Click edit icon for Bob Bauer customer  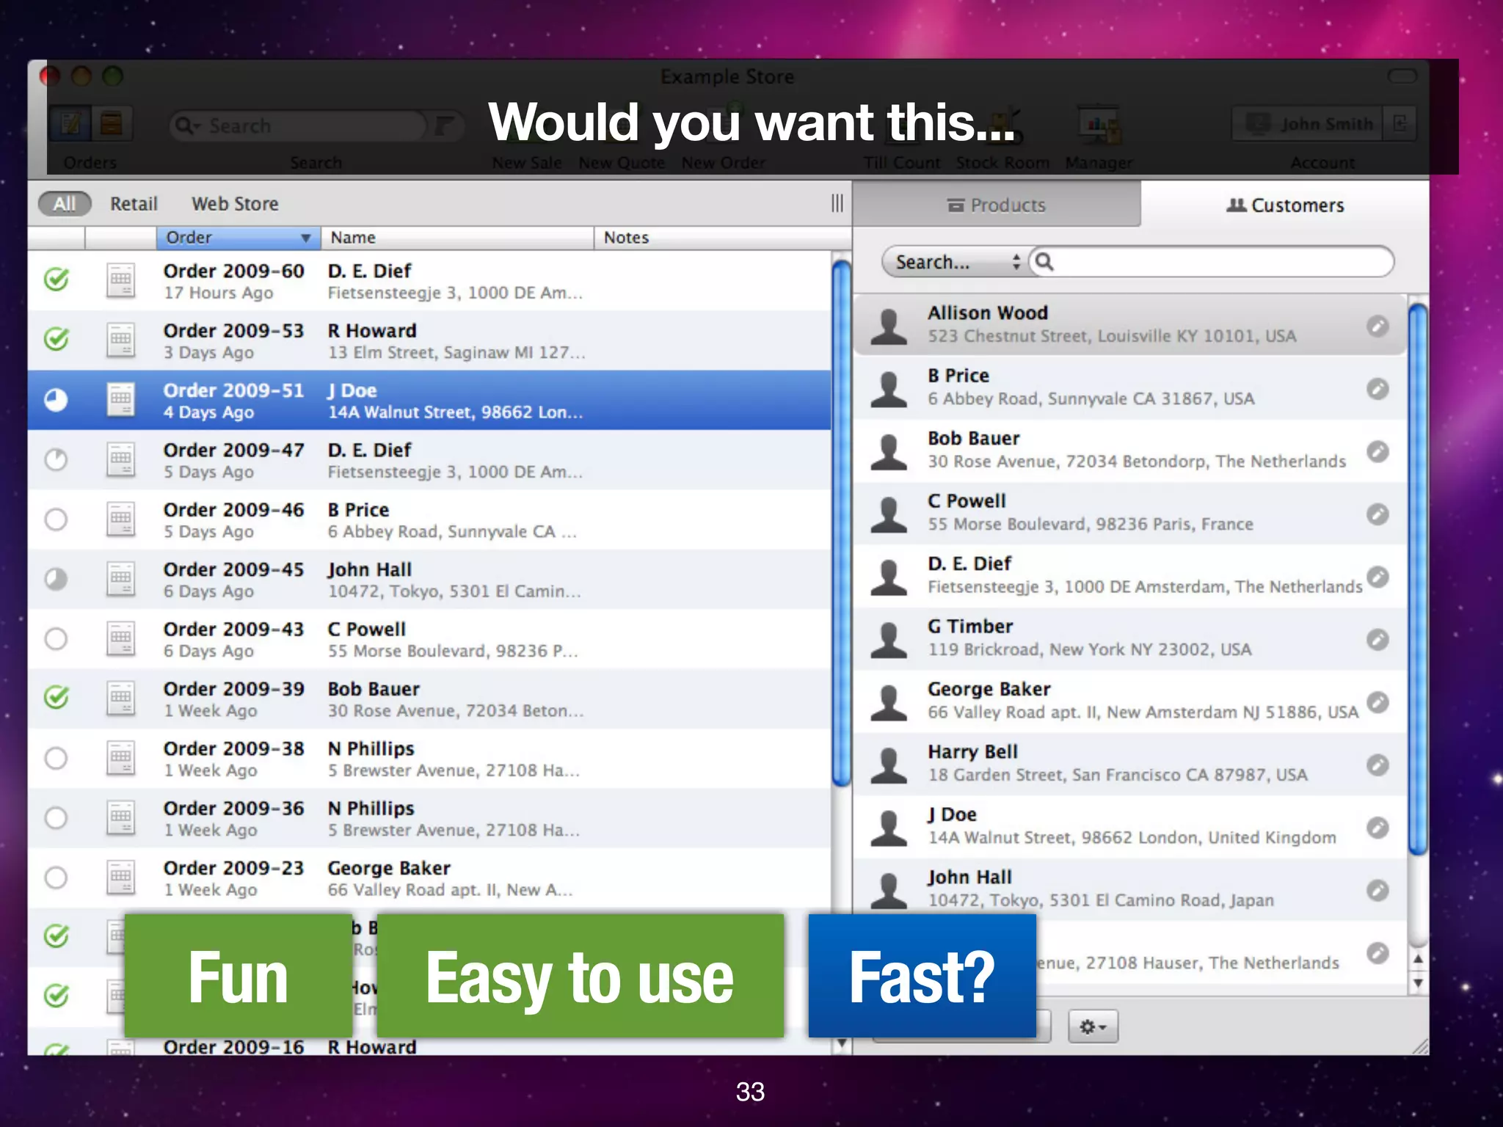tap(1378, 451)
